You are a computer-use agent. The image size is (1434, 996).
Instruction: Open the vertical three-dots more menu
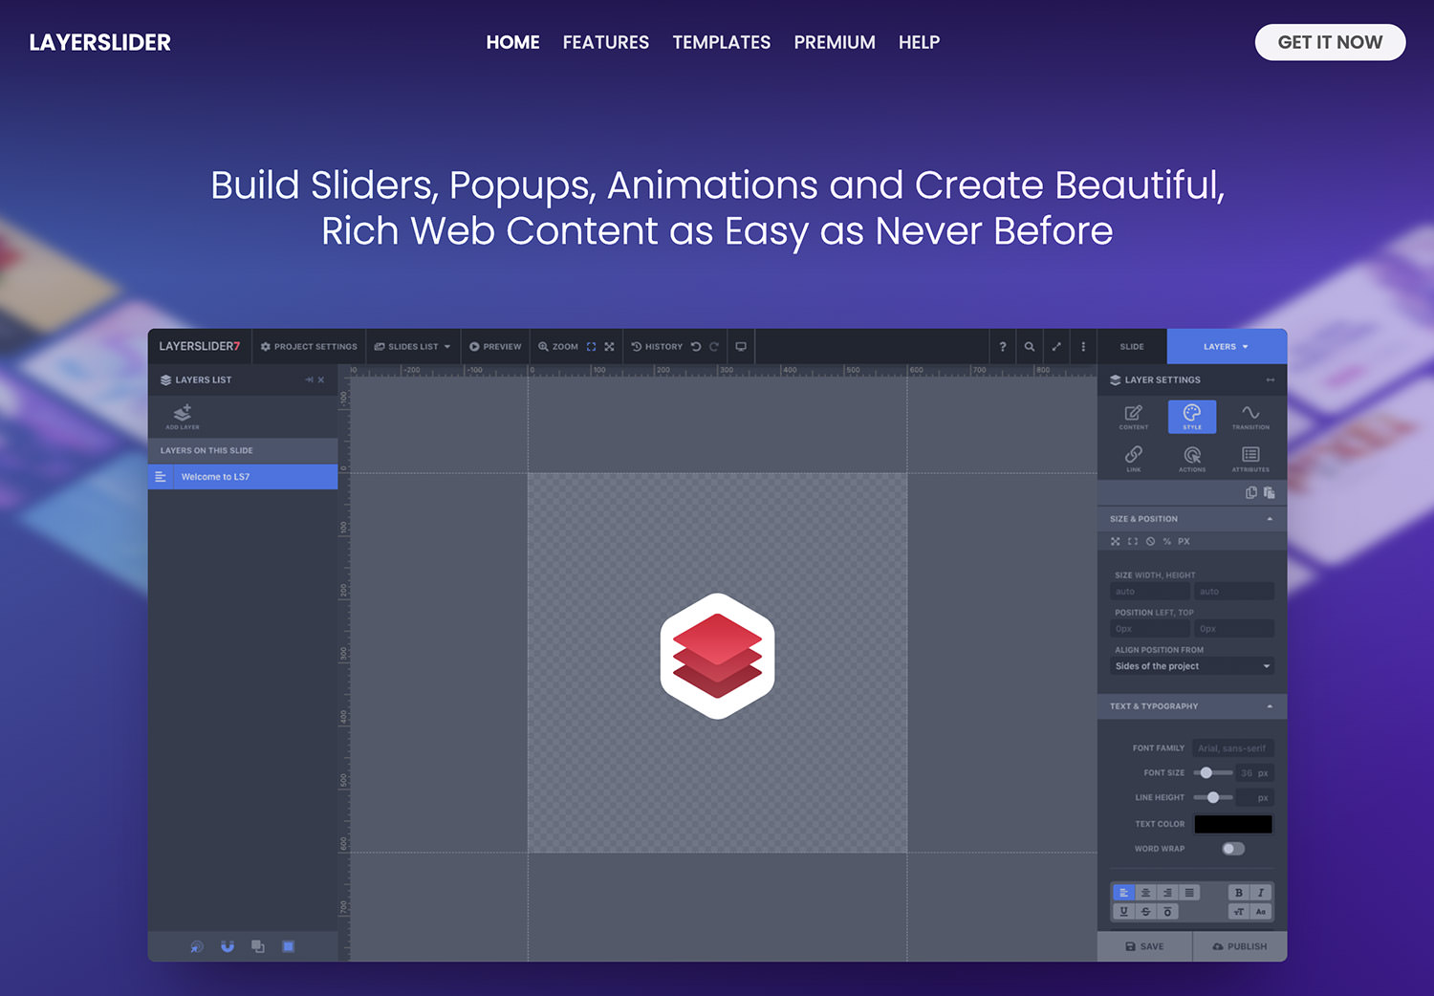(x=1083, y=347)
